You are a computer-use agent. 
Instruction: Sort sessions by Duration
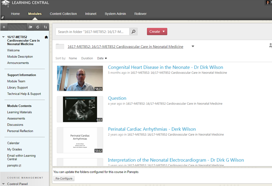click(87, 58)
